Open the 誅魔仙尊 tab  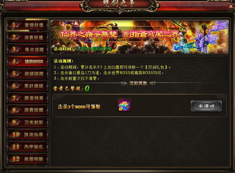(27, 135)
